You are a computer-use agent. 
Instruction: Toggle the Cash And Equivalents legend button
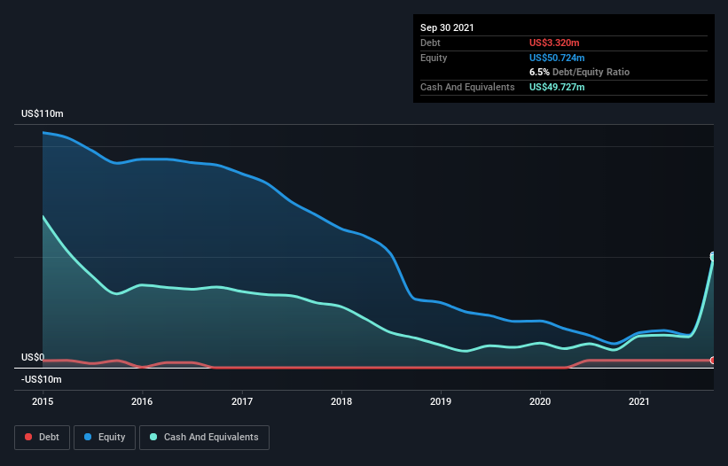204,438
